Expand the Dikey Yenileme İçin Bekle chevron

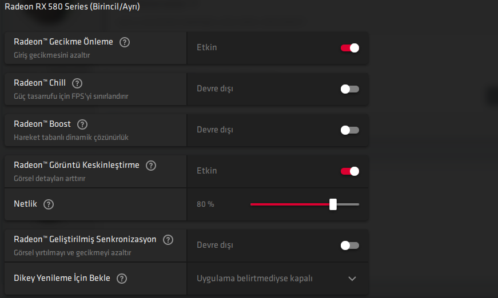click(352, 279)
